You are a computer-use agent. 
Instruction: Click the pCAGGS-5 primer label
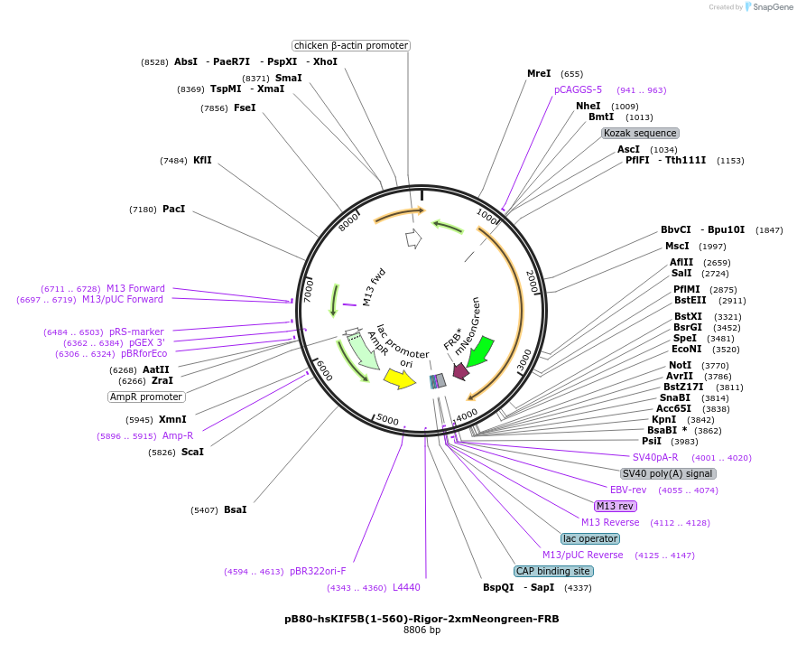pyautogui.click(x=578, y=89)
